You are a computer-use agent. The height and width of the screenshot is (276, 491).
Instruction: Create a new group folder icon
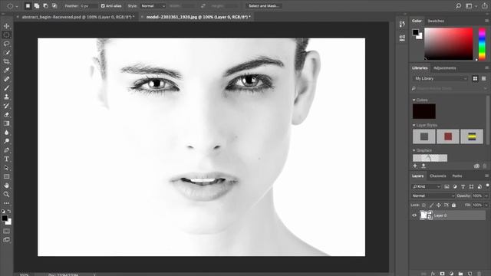click(x=460, y=274)
